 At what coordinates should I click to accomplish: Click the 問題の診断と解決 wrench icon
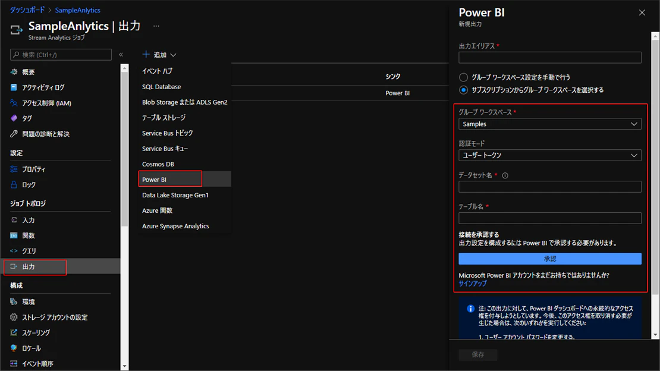pos(14,134)
